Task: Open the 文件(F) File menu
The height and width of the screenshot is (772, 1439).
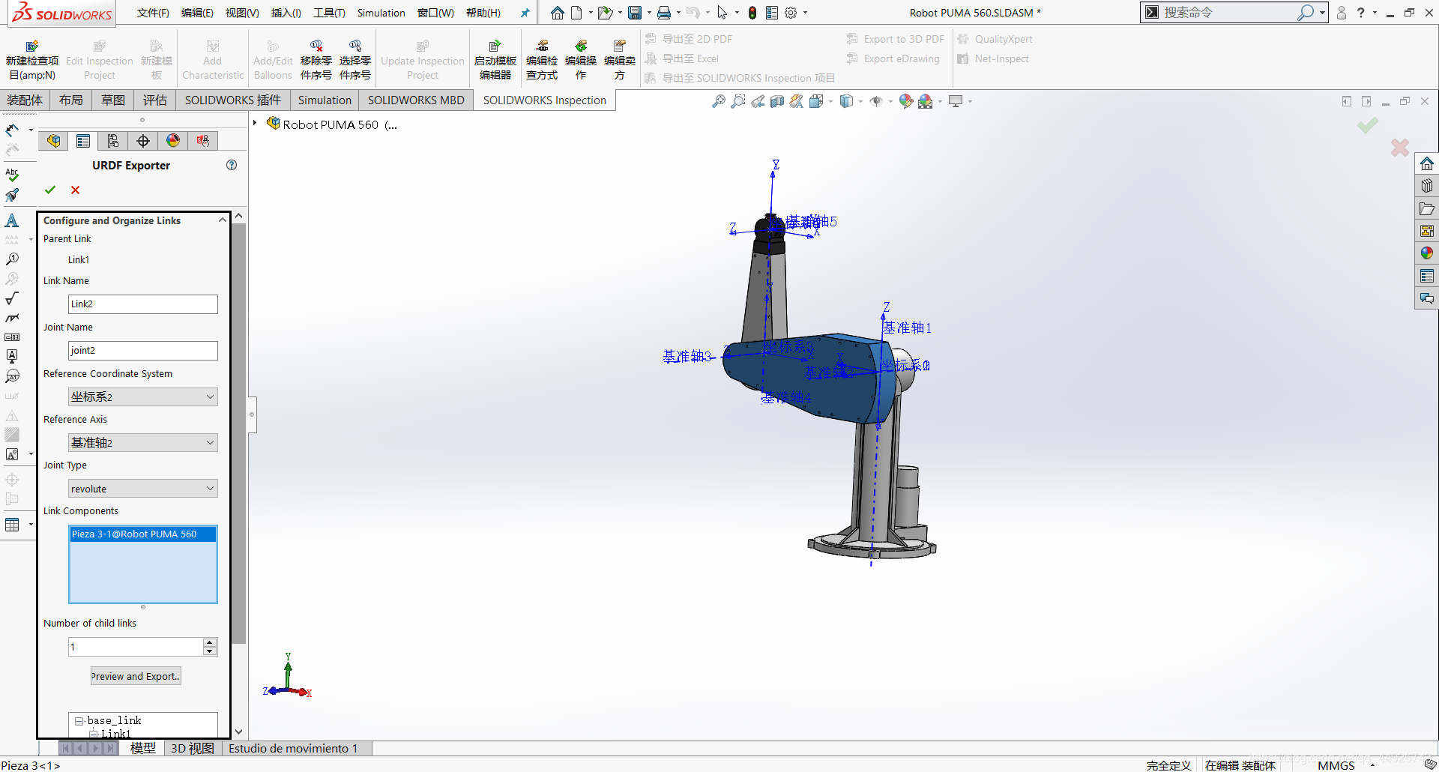Action: tap(153, 13)
